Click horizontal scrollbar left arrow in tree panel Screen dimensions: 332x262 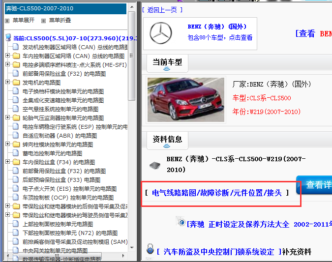(8, 256)
